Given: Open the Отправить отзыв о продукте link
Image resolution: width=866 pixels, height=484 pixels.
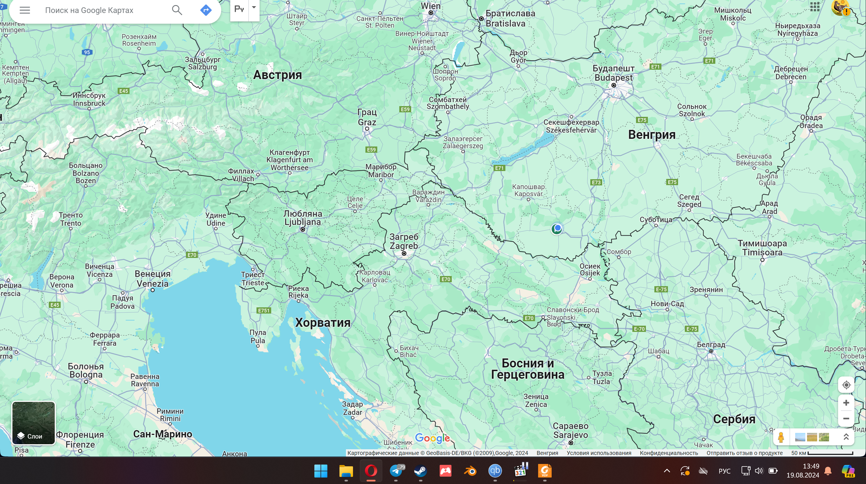Looking at the screenshot, I should tap(744, 453).
